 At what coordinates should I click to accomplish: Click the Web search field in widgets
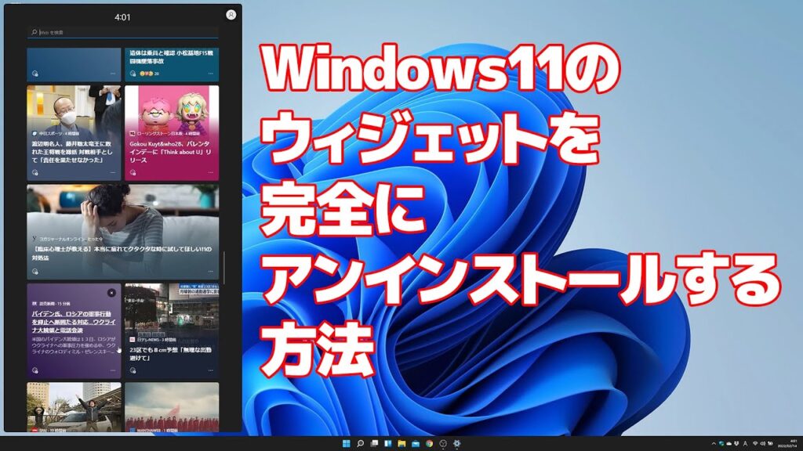(123, 32)
